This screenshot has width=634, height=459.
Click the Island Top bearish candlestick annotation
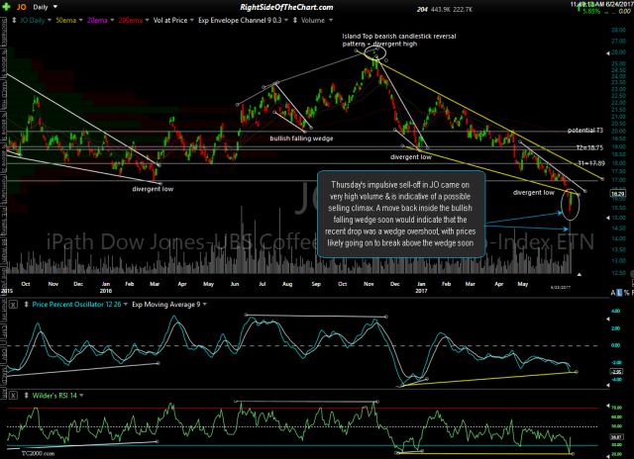pos(399,40)
